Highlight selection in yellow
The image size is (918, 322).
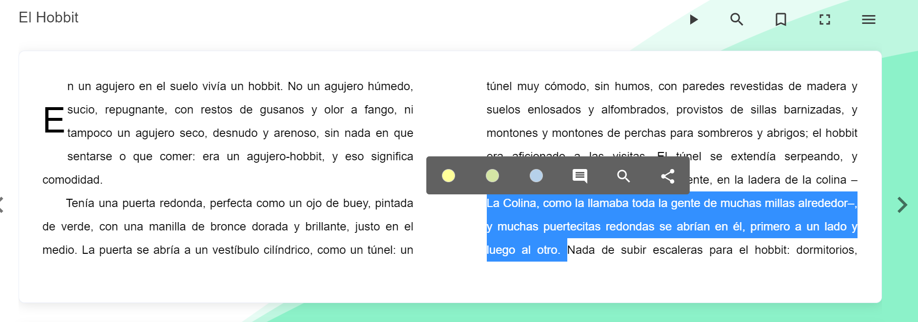point(448,176)
